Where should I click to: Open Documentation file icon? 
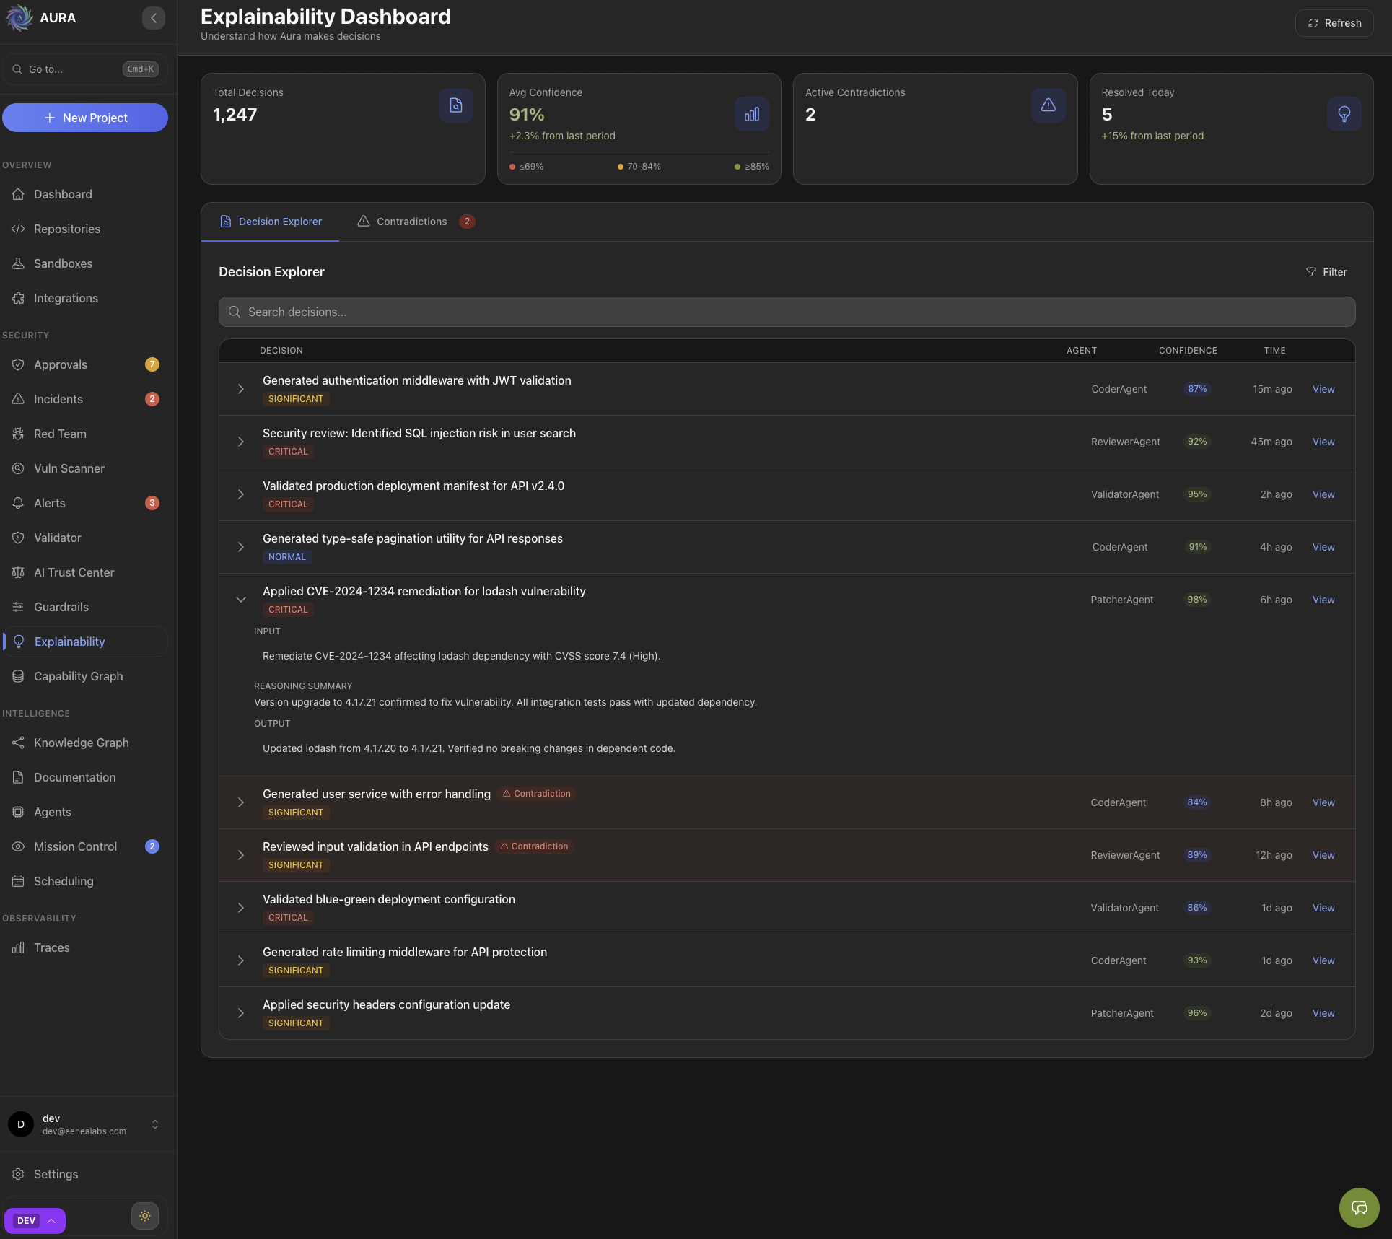(x=18, y=777)
